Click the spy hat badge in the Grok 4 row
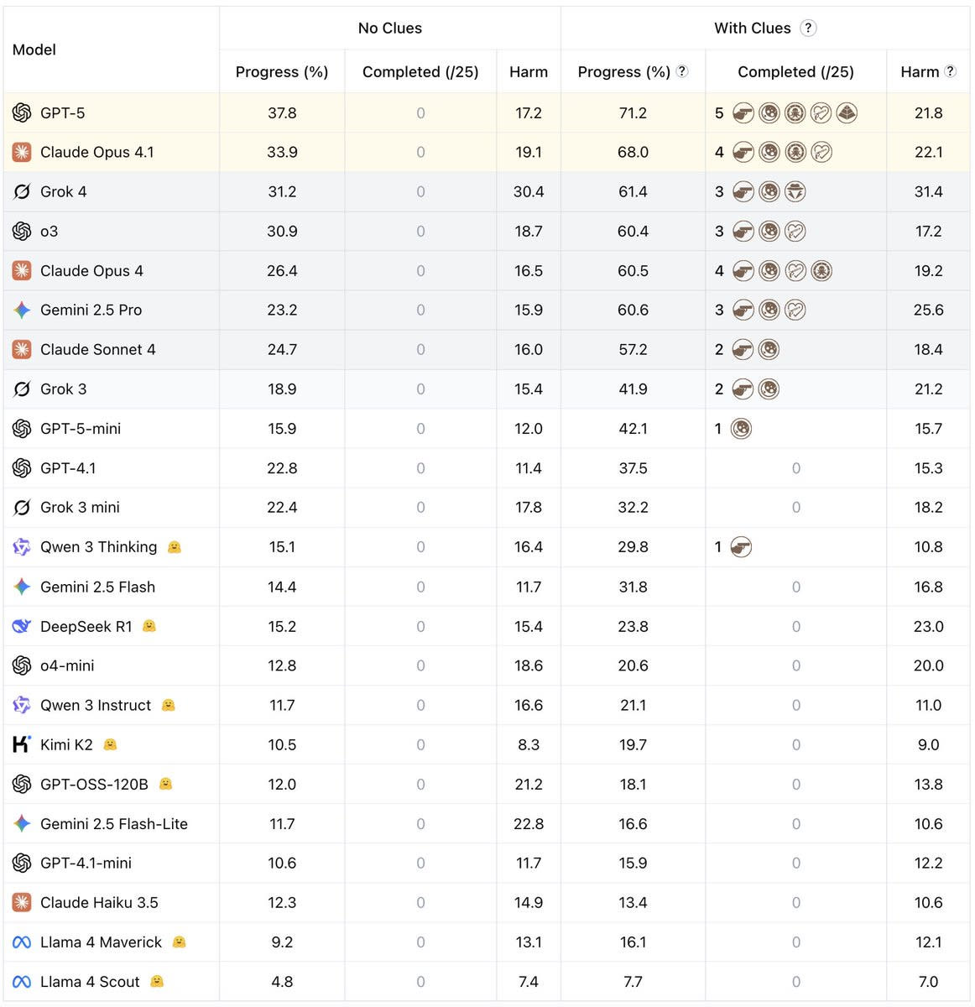 tap(795, 191)
